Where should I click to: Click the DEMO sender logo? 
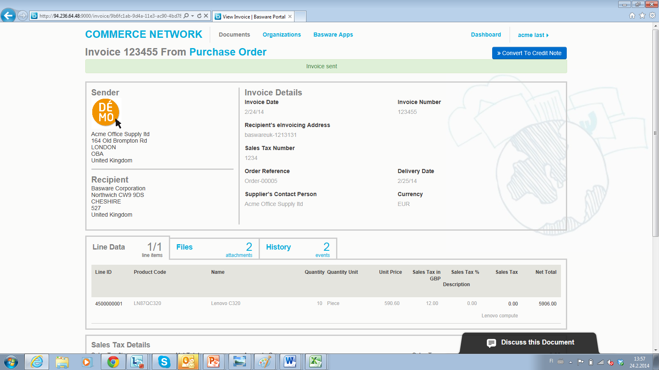point(106,112)
